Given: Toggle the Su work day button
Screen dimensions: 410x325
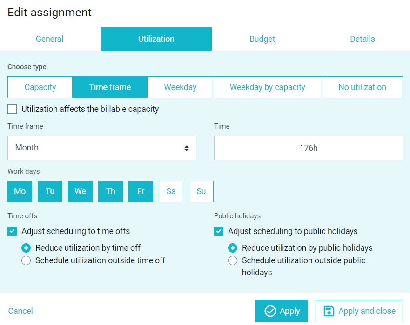Looking at the screenshot, I should tap(201, 191).
